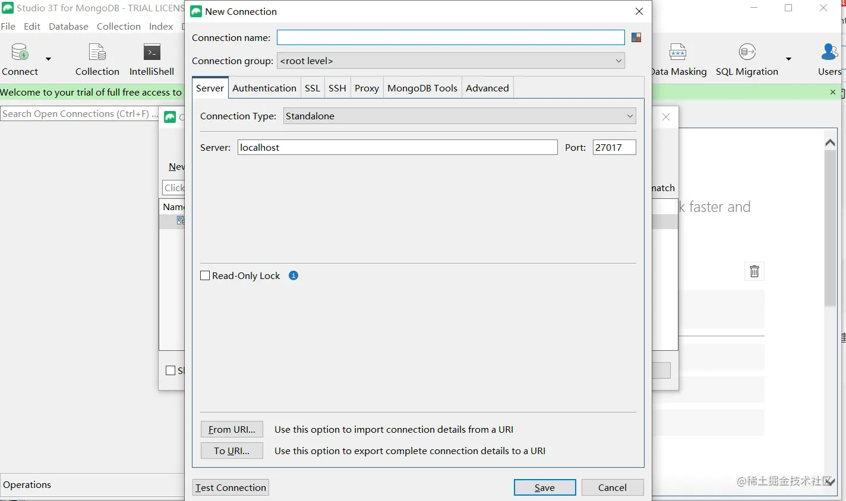Switch to the Authentication tab

tap(264, 88)
